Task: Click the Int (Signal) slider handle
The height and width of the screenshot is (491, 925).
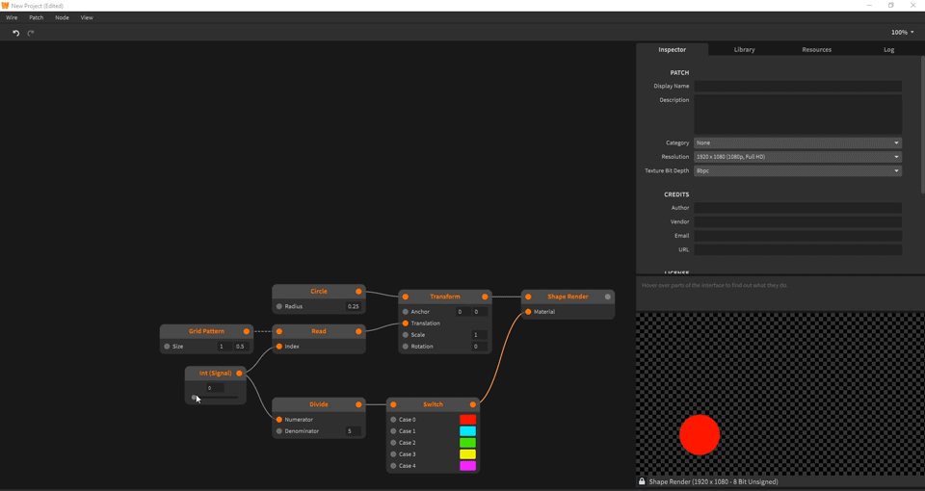Action: click(194, 398)
